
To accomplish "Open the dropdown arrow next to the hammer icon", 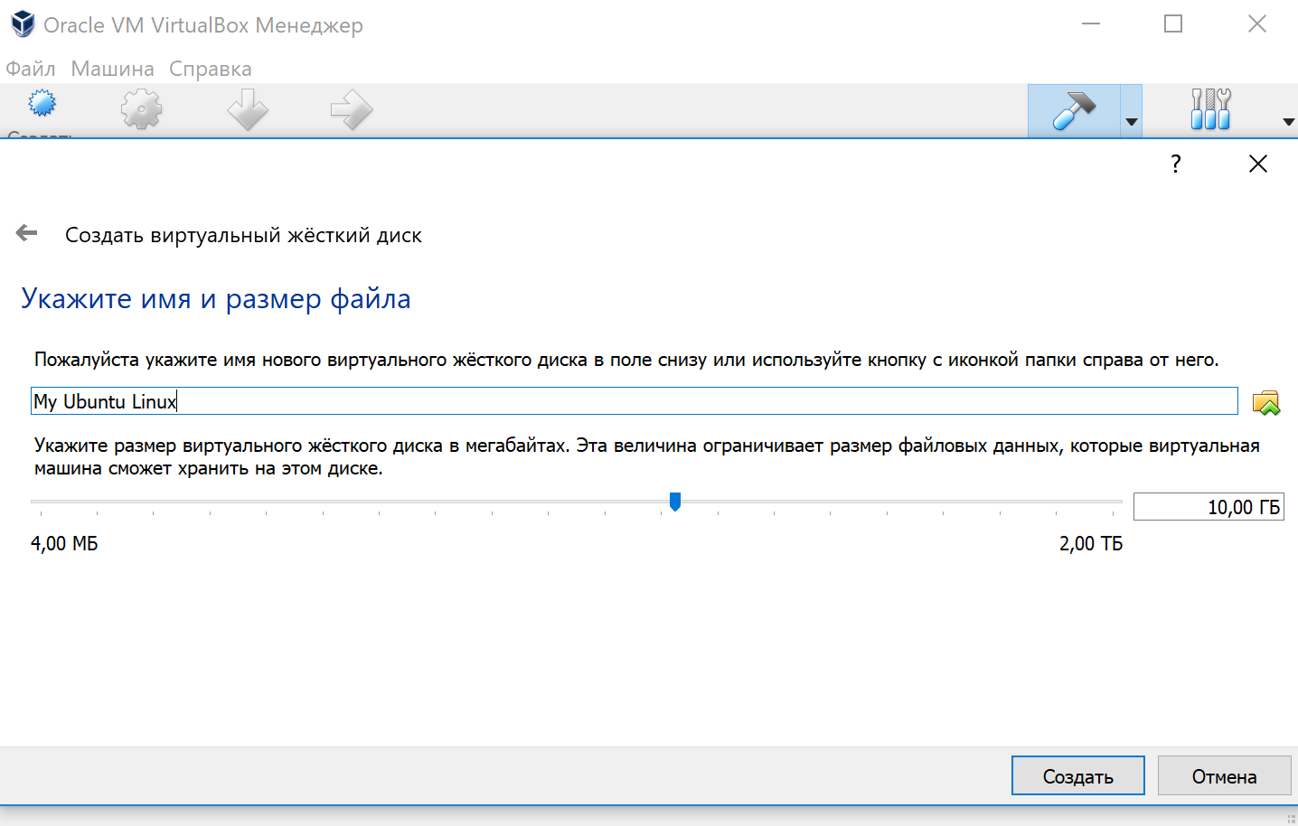I will pyautogui.click(x=1131, y=119).
